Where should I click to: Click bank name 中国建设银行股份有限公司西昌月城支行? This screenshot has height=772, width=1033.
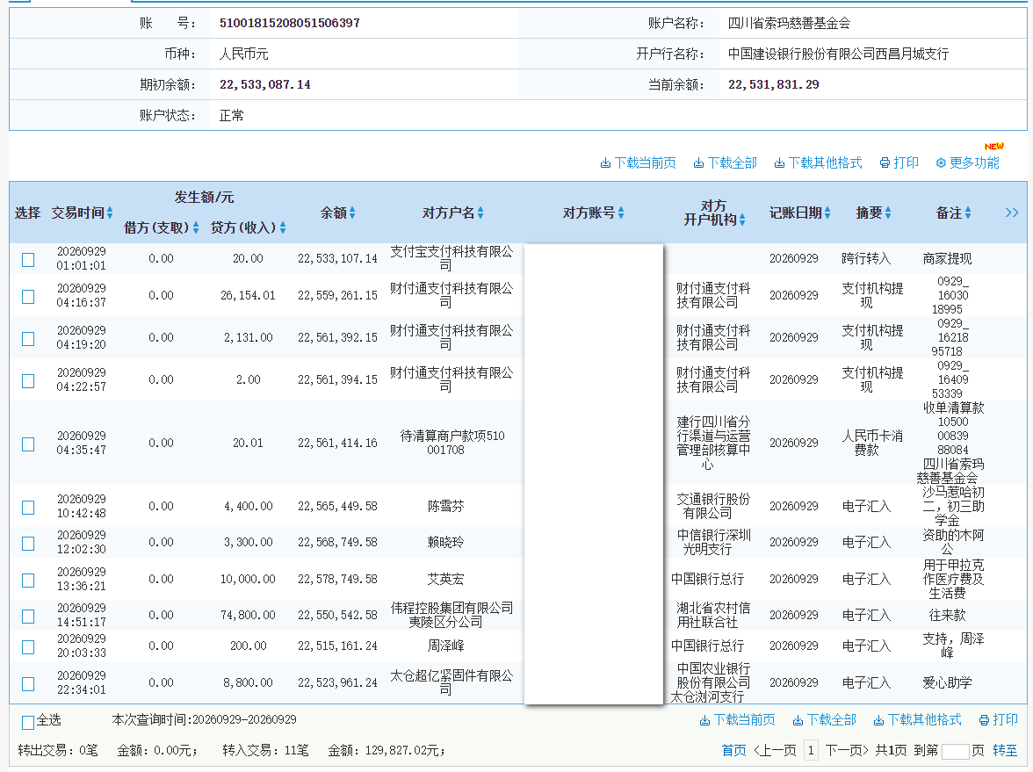tap(839, 54)
